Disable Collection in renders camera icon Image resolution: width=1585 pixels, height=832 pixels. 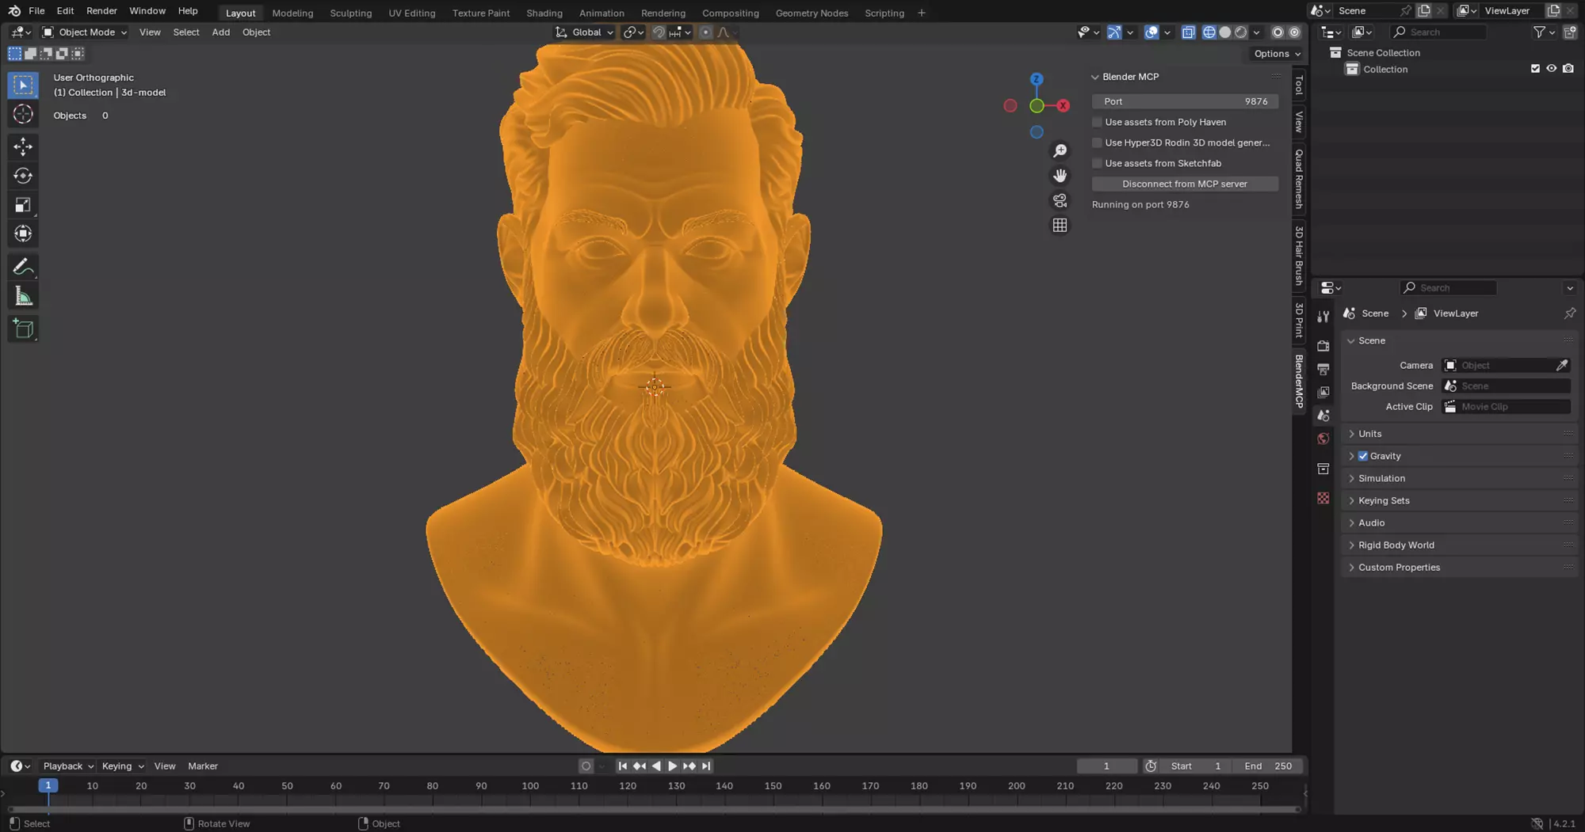[1568, 69]
